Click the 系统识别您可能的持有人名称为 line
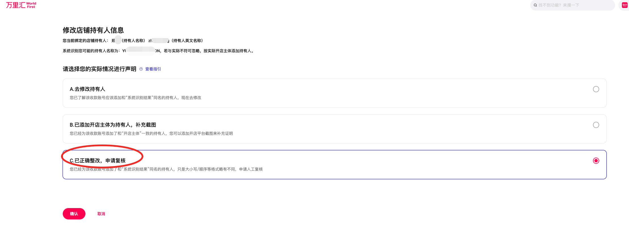Image resolution: width=629 pixels, height=239 pixels. point(158,51)
